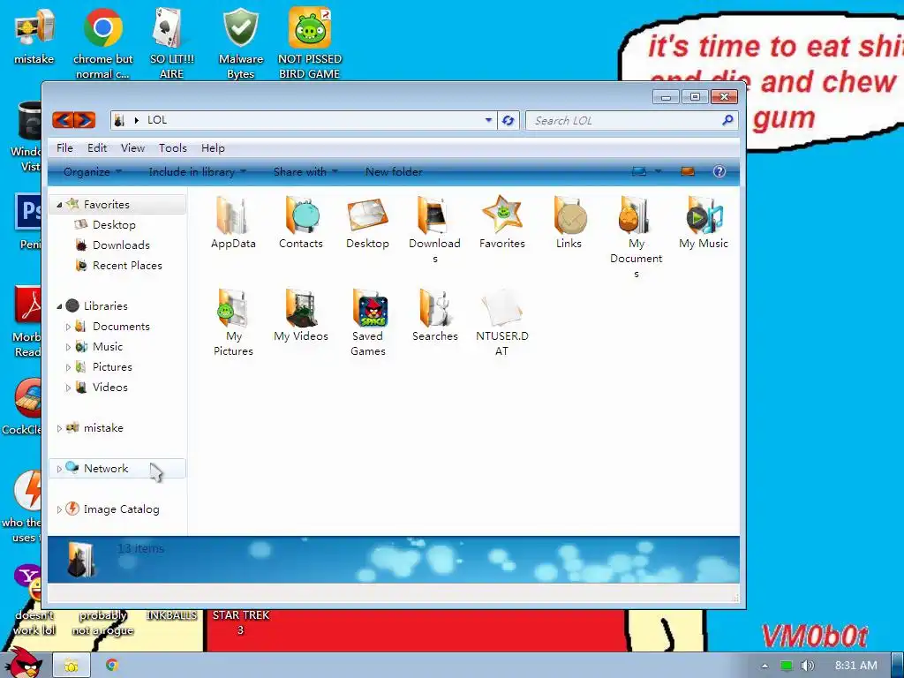The width and height of the screenshot is (904, 678).
Task: Expand Pictures library node
Action: 68,367
